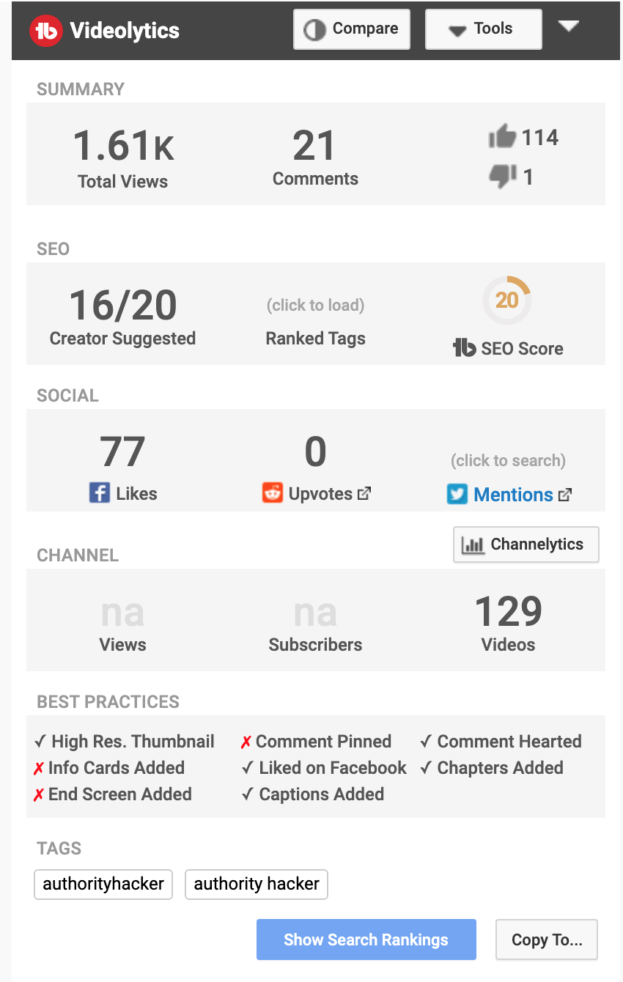This screenshot has height=982, width=623.
Task: Open the Compare panel
Action: 351,29
